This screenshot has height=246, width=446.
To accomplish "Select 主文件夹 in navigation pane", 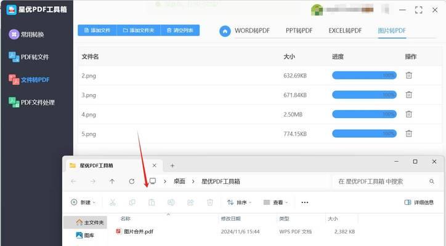I will pyautogui.click(x=86, y=223).
